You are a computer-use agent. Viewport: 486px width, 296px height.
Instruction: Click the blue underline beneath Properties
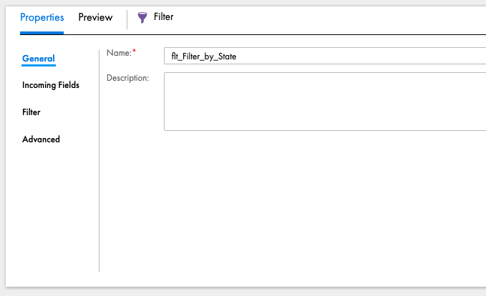(42, 33)
